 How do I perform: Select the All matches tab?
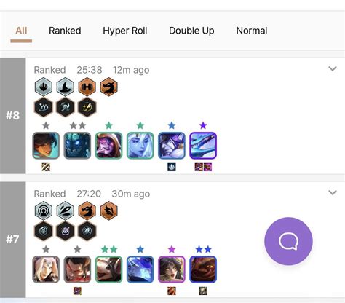(21, 31)
